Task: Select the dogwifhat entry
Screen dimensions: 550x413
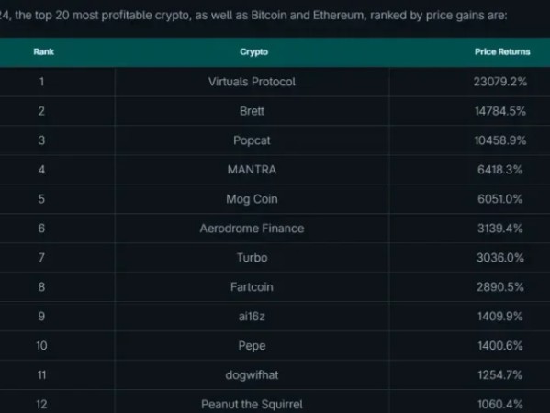Action: [252, 375]
